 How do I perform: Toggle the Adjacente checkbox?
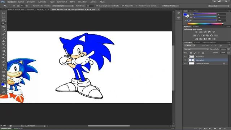click(123, 6)
